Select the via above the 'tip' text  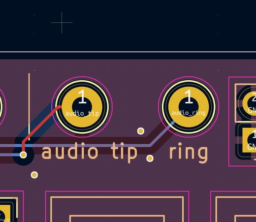tap(141, 131)
